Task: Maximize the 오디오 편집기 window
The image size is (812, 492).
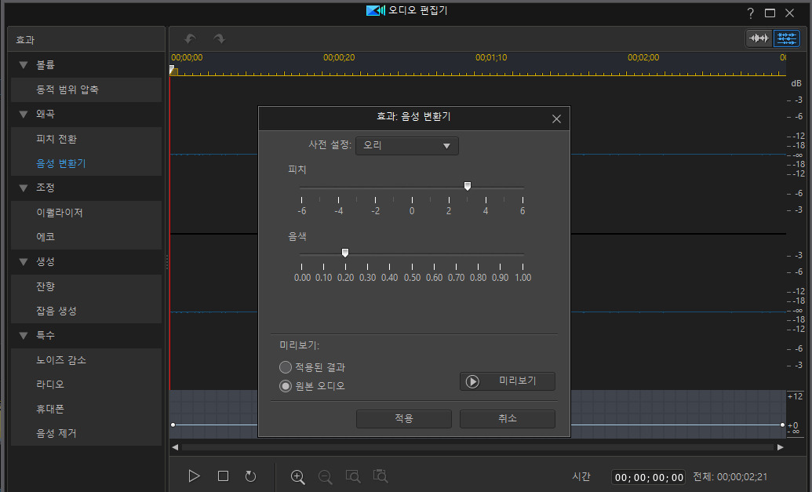Action: (x=770, y=13)
